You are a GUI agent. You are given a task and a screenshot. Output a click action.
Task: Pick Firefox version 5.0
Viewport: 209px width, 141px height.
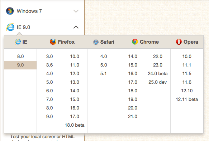(49, 82)
